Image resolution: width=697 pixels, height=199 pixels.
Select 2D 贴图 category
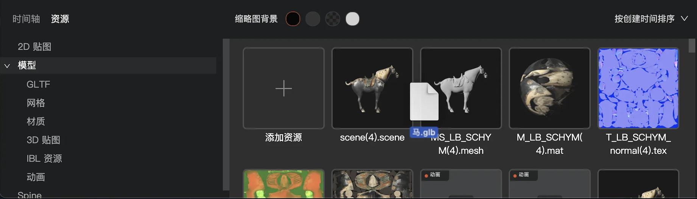(x=34, y=47)
